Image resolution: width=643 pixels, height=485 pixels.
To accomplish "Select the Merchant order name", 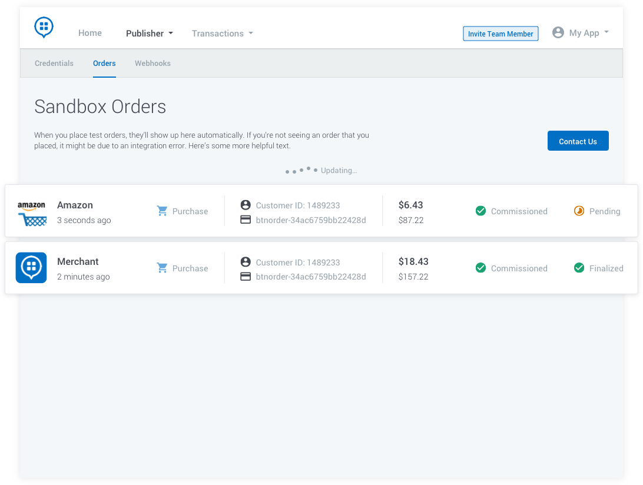I will 78,261.
